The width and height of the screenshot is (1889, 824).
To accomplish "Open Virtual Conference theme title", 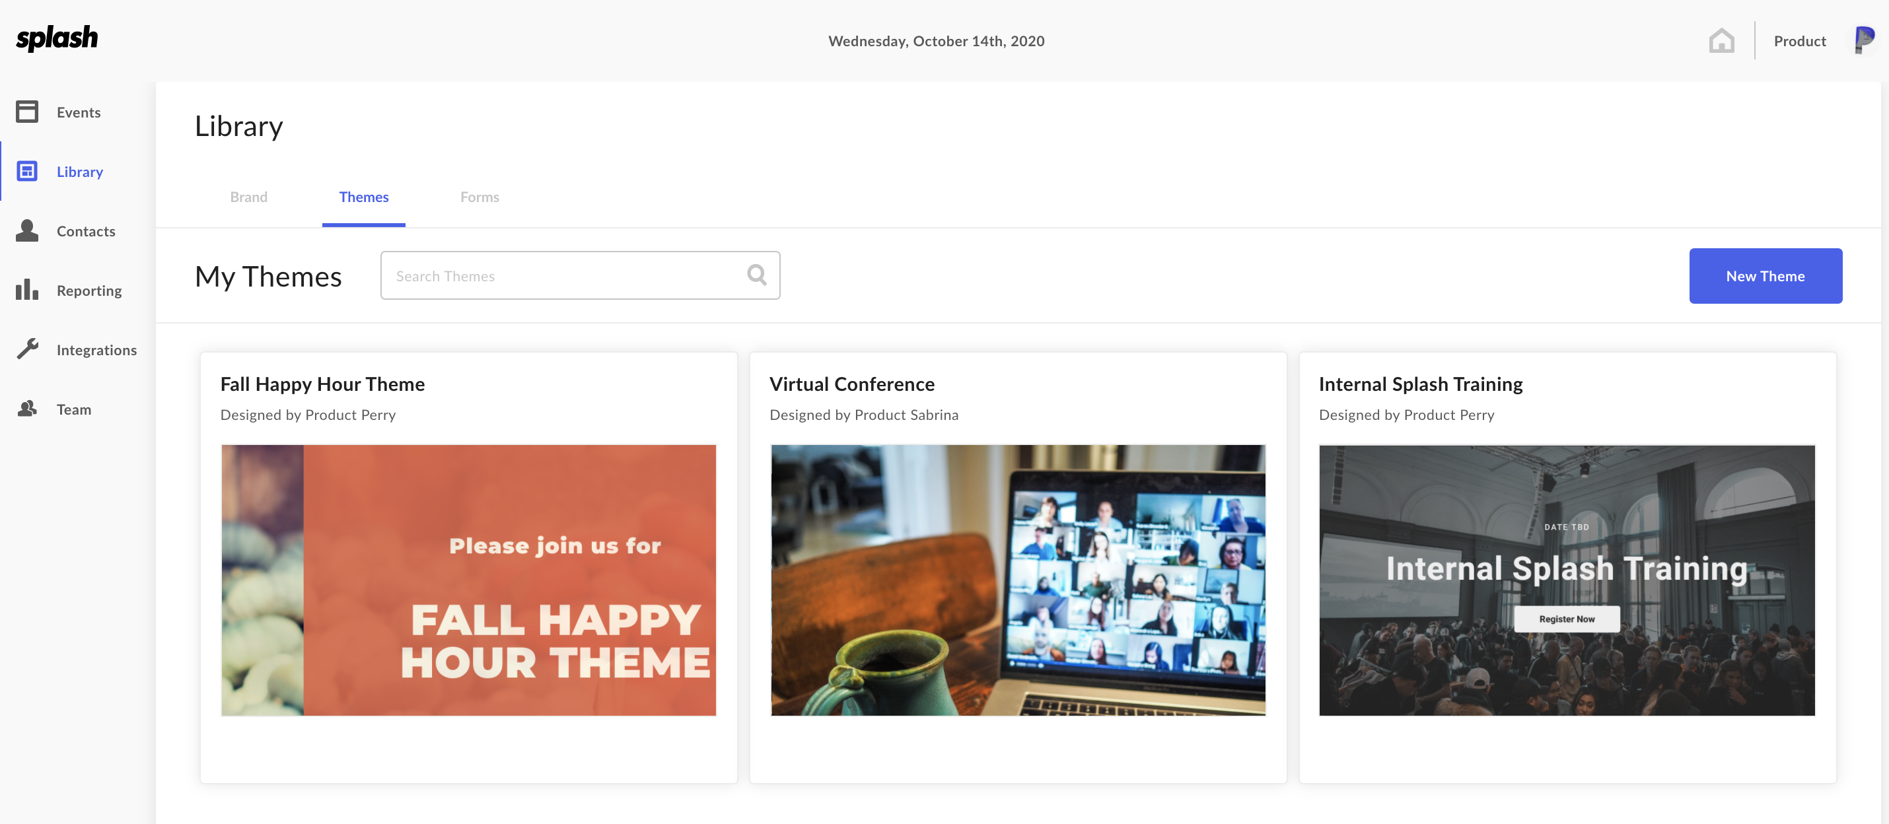I will coord(852,384).
